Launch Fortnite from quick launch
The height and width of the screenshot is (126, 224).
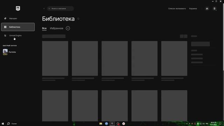coord(9,52)
